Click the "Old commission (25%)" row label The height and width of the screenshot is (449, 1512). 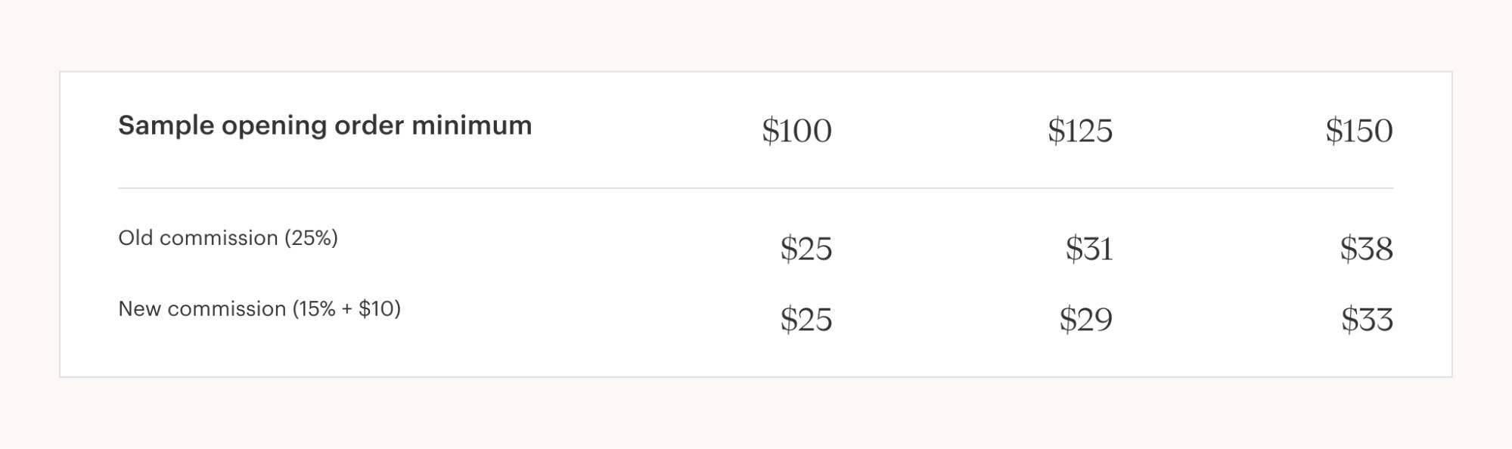(x=228, y=238)
